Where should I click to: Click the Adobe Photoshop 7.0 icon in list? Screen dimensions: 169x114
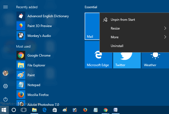pyautogui.click(x=21, y=103)
